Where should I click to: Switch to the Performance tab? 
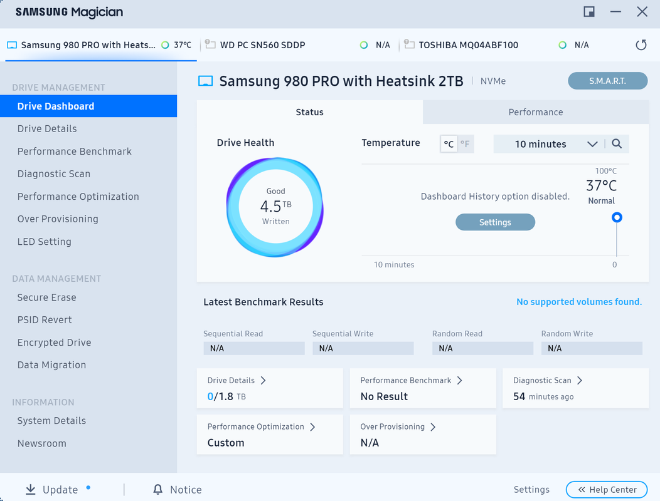[x=536, y=112]
